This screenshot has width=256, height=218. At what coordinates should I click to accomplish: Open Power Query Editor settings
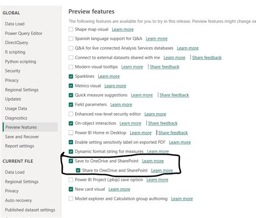(24, 34)
